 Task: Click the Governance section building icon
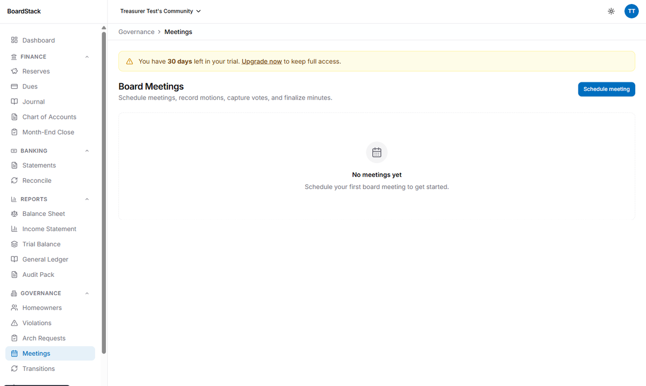[x=14, y=294]
